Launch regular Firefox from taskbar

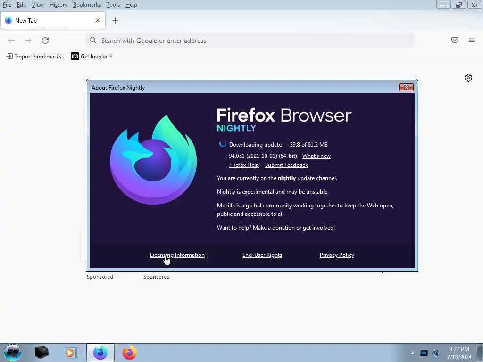pos(130,353)
